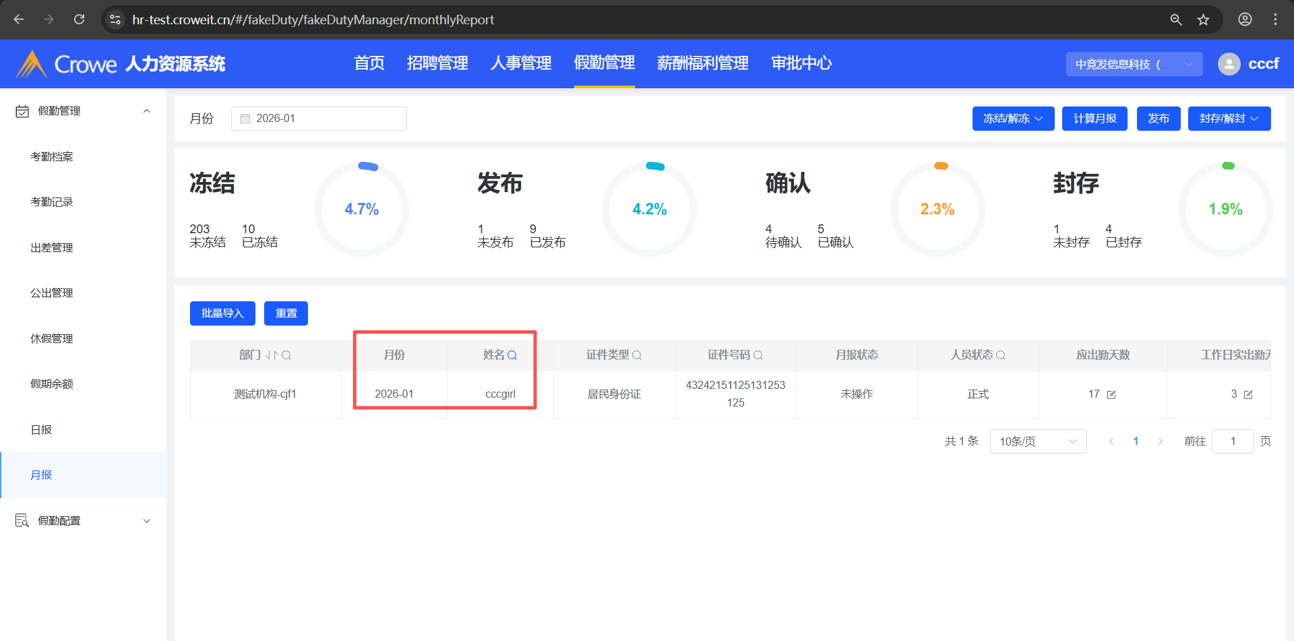This screenshot has height=641, width=1294.
Task: Open the 封存/解封 dropdown button
Action: pyautogui.click(x=1229, y=119)
